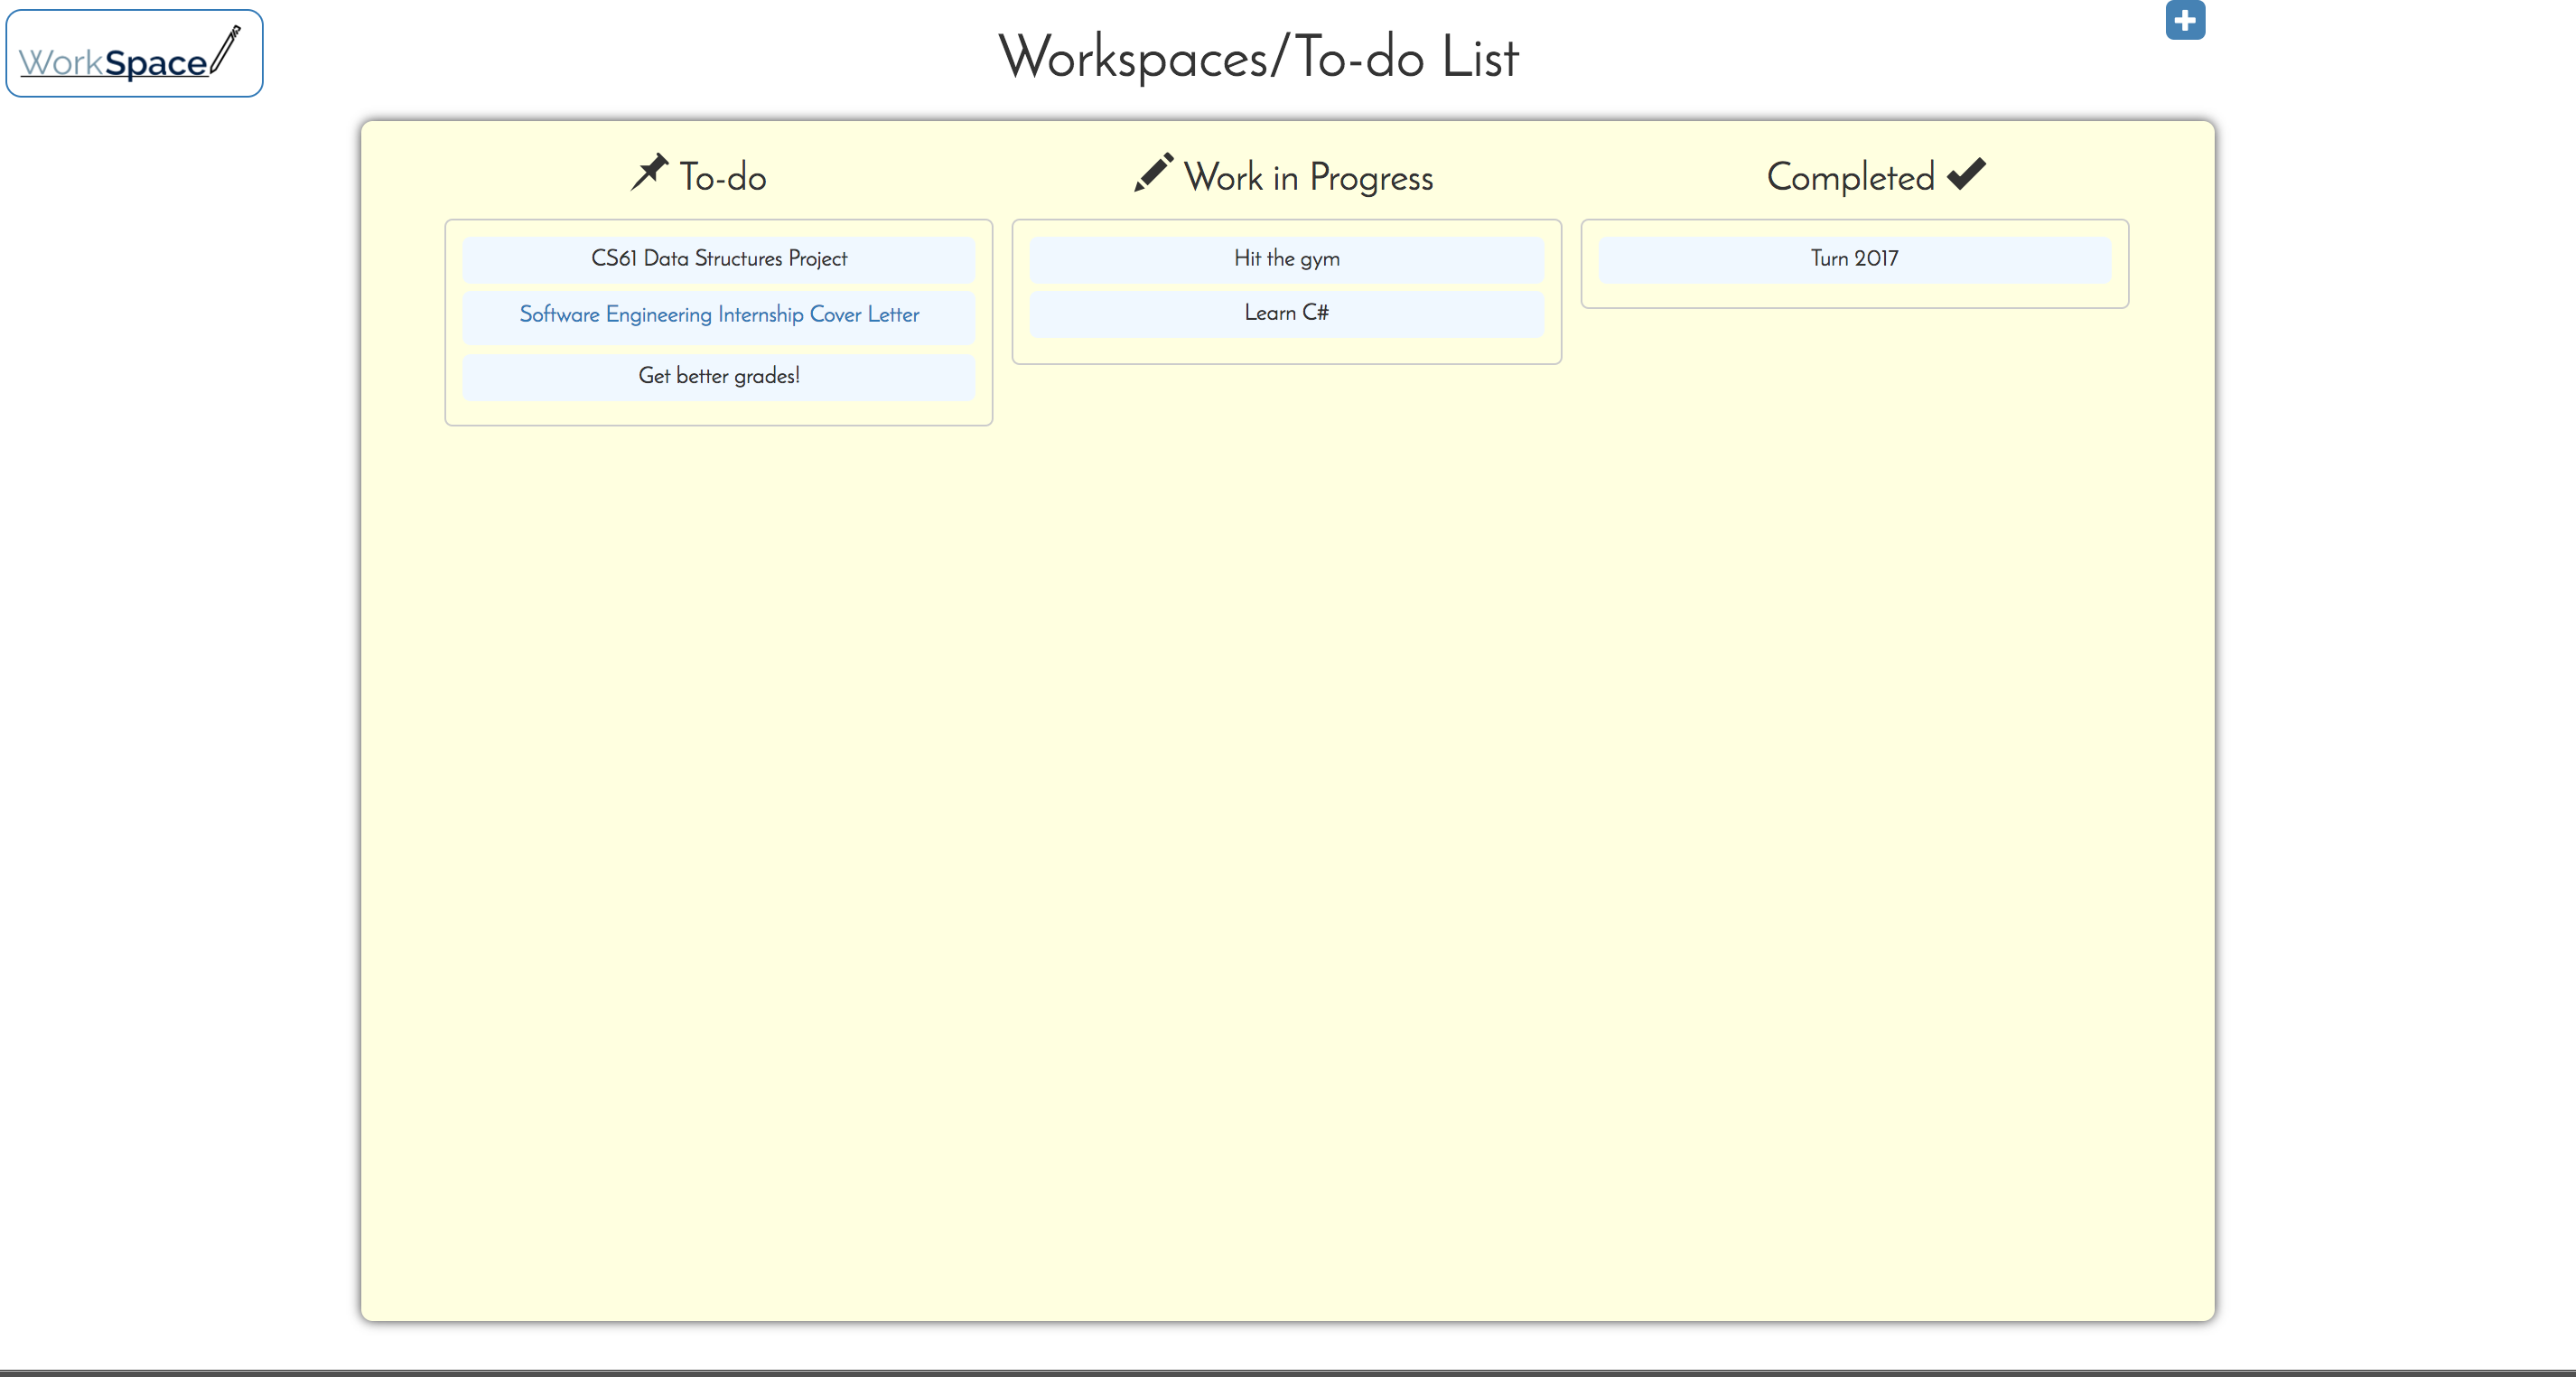Viewport: 2576px width, 1377px height.
Task: Click the Workspaces/To-do List page title
Action: (1258, 57)
